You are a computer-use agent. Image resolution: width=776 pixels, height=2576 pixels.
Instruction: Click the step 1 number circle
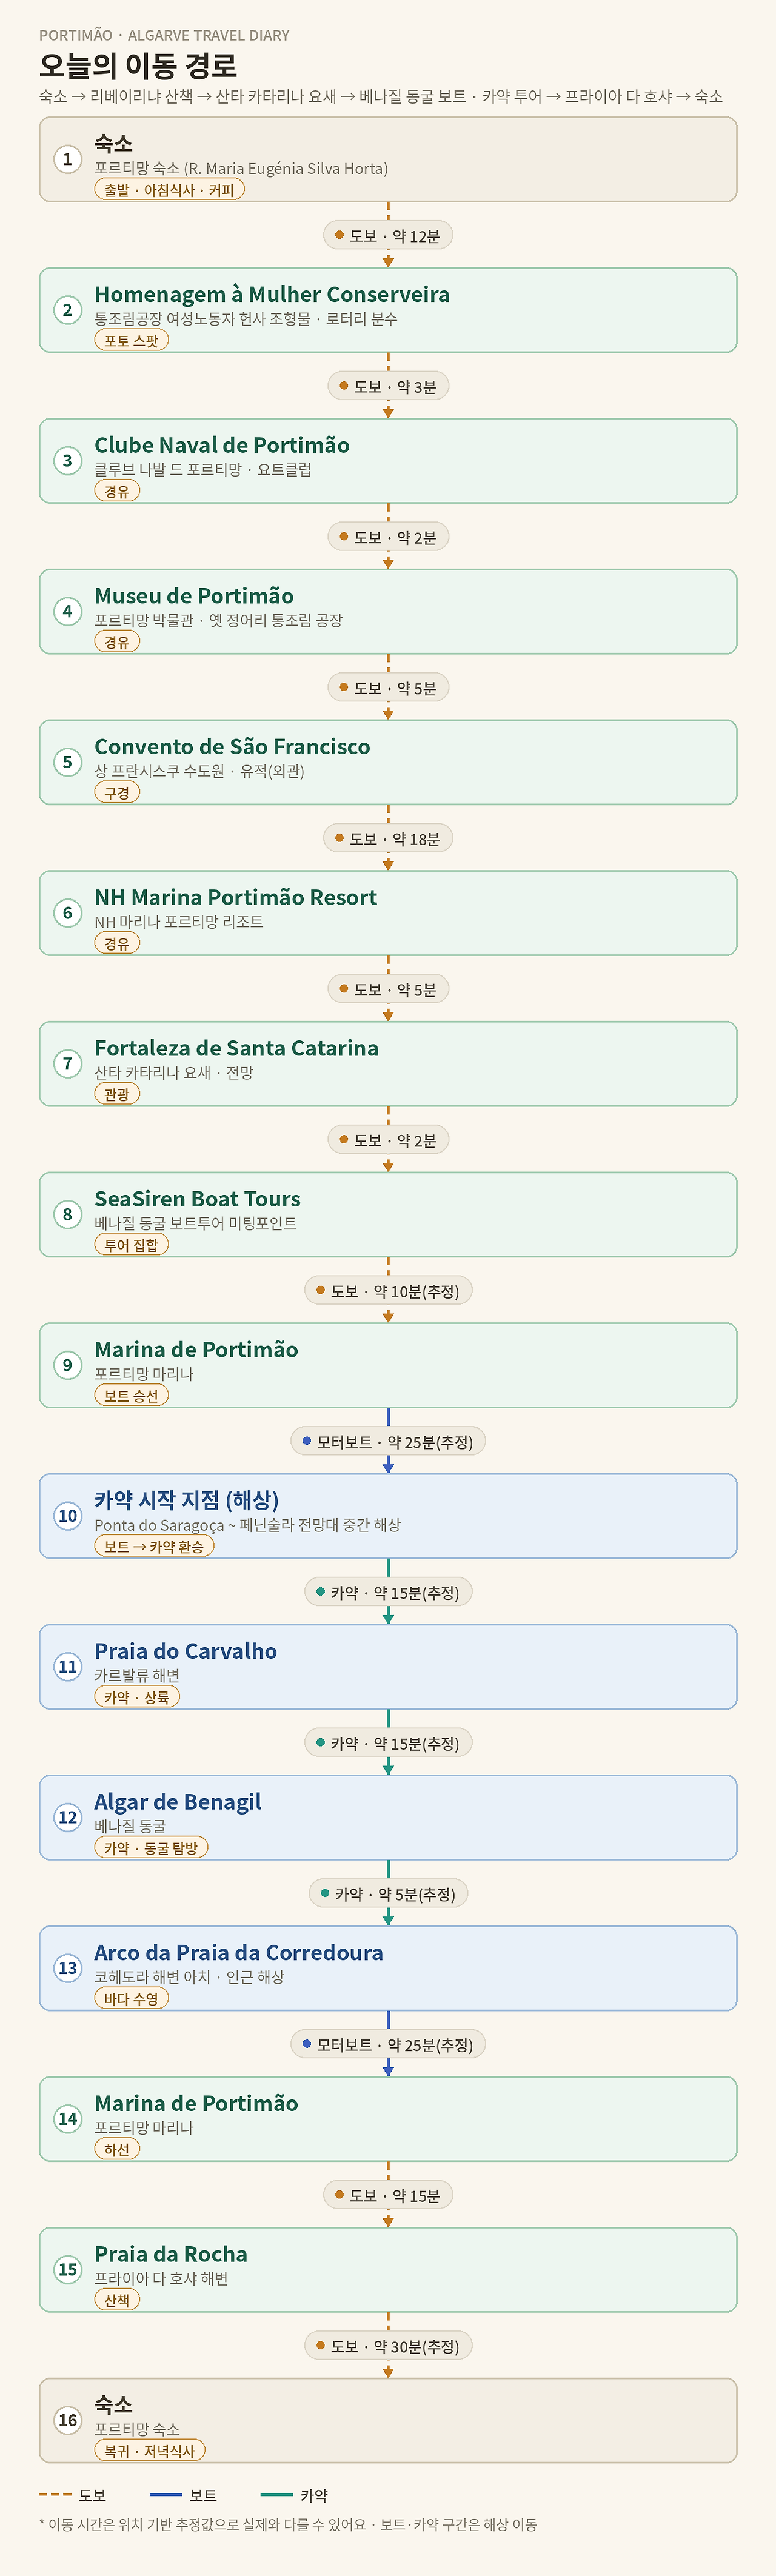click(x=68, y=159)
